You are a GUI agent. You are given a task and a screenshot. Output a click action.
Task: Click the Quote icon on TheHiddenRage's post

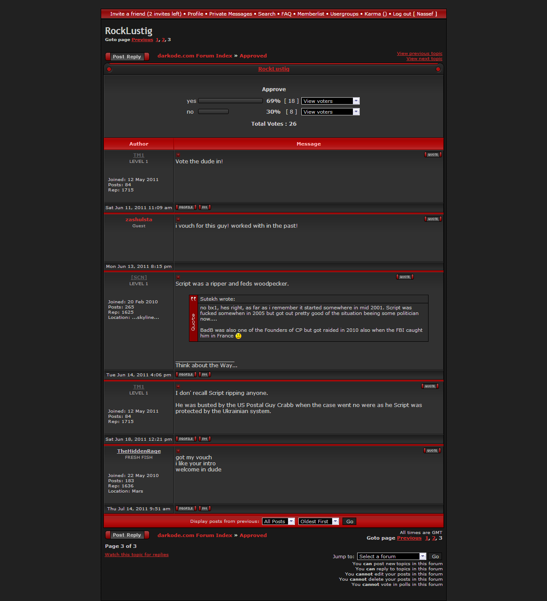(x=432, y=451)
